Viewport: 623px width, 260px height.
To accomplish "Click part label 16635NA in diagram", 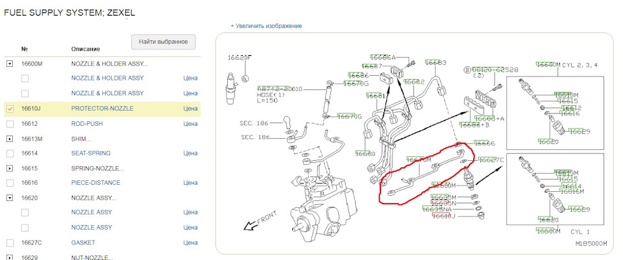I will pos(437,209).
